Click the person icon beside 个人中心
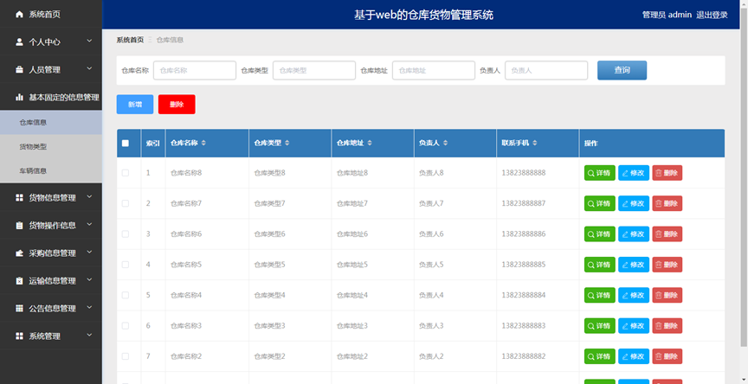Image resolution: width=748 pixels, height=384 pixels. coord(19,42)
